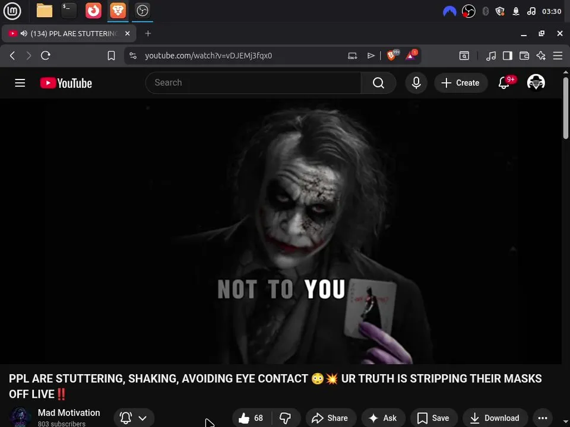
Task: Open the Brave Shields lion icon
Action: tap(392, 55)
